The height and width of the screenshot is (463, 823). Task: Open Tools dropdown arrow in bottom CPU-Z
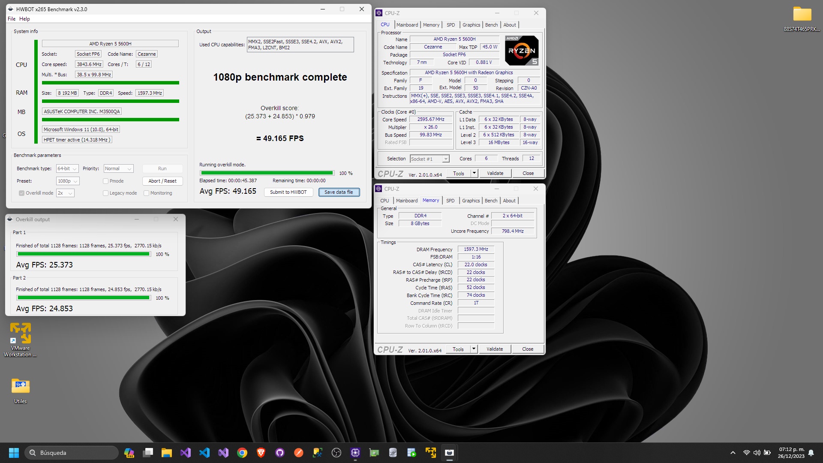click(474, 349)
